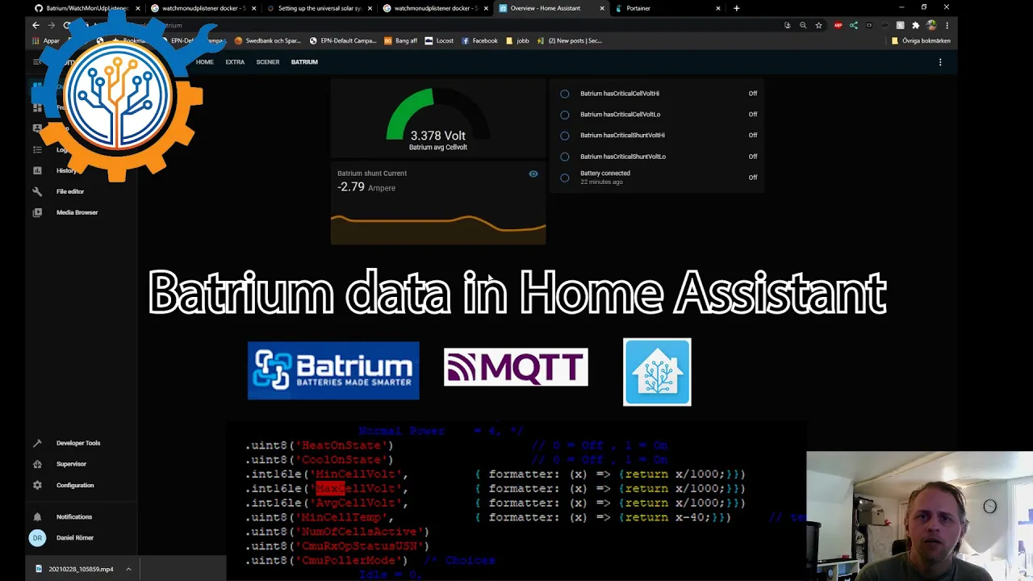
Task: Open the Facebook bookmark
Action: click(479, 40)
